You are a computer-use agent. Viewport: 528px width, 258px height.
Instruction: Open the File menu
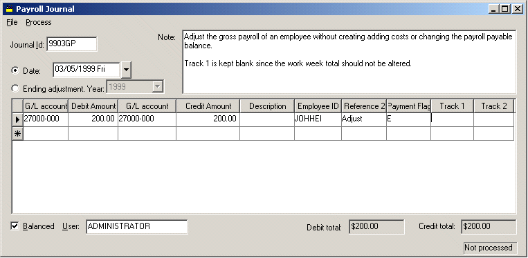click(x=12, y=23)
